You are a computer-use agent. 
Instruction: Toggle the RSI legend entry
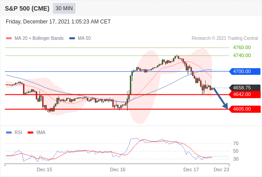(x=14, y=133)
